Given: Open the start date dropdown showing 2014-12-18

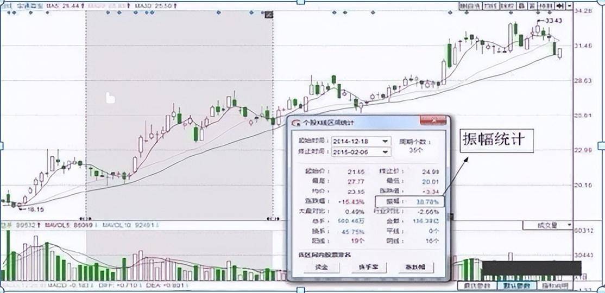Looking at the screenshot, I should pyautogui.click(x=361, y=141).
